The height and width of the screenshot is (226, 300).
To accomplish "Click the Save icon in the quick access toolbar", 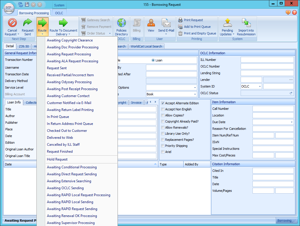I will tap(27, 4).
